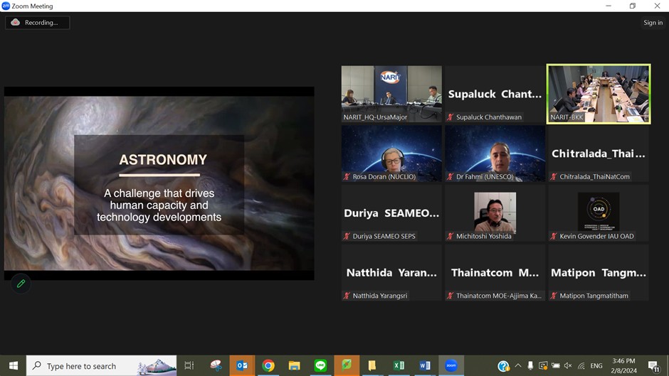Open Google Chrome from the taskbar
669x376 pixels.
pyautogui.click(x=268, y=365)
